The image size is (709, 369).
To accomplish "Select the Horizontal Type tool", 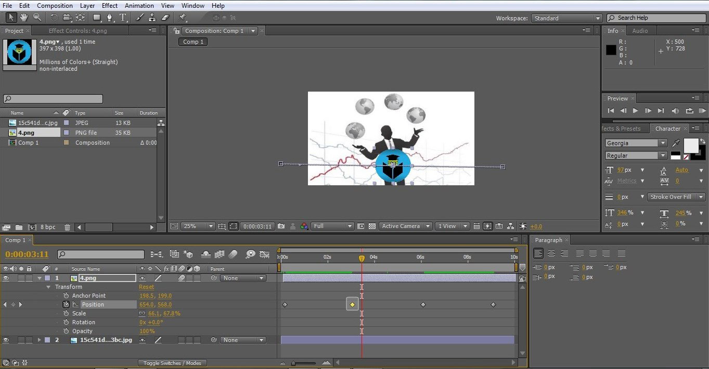I will (123, 17).
